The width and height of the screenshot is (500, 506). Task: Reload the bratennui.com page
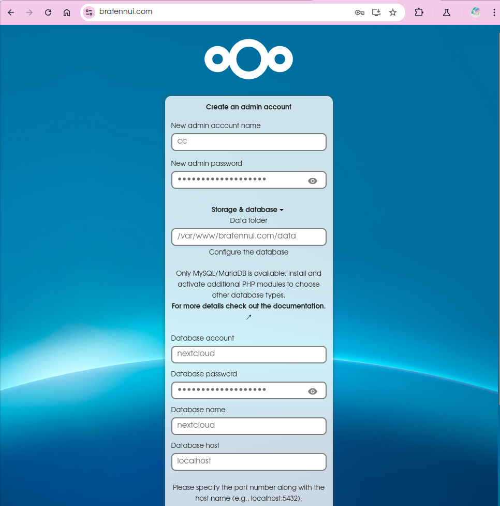click(x=48, y=12)
